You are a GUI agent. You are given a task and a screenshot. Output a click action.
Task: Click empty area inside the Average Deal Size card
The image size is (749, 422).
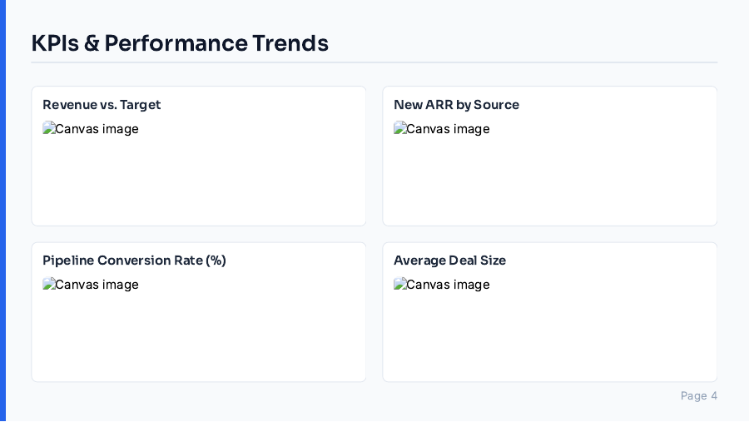(x=549, y=339)
